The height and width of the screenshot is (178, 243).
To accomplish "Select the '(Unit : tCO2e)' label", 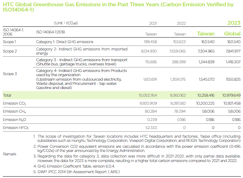I will 66,23.
